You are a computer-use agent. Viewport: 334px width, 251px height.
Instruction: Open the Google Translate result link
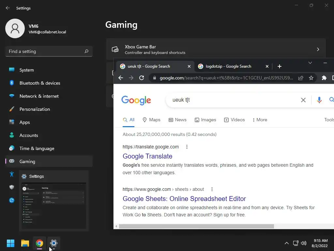[x=147, y=156]
